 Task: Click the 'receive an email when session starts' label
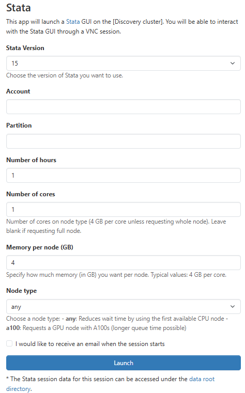(x=90, y=344)
